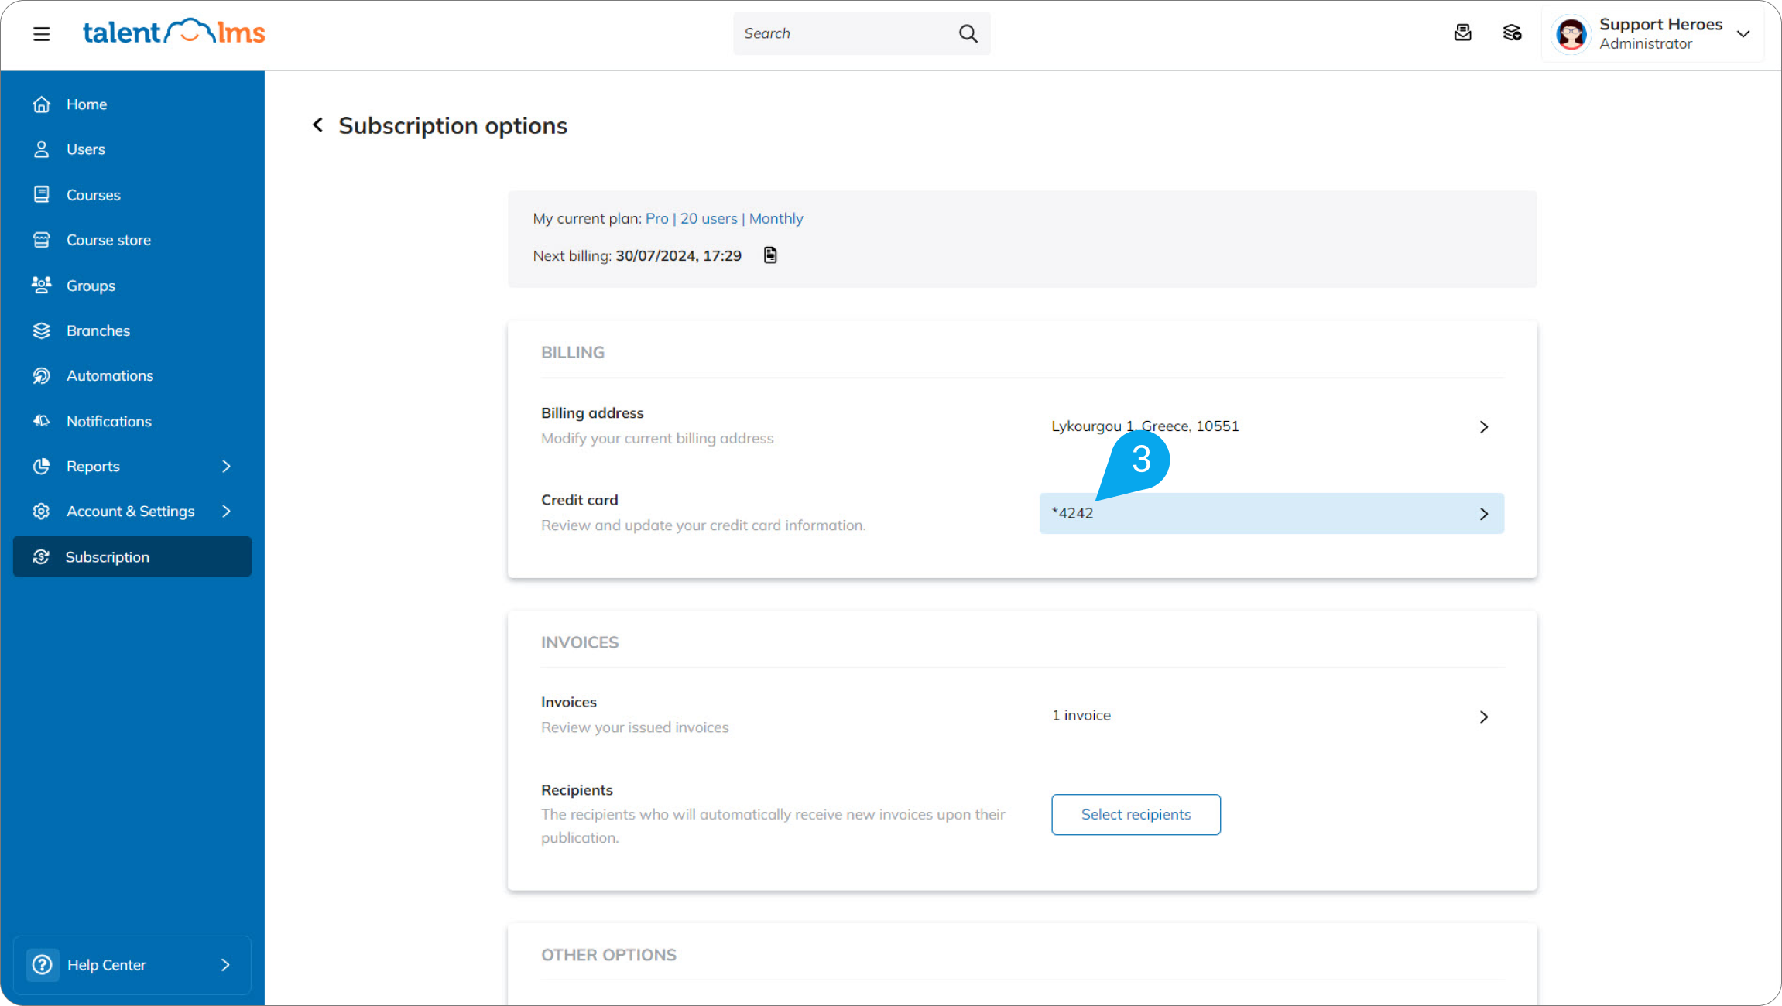The image size is (1782, 1006).
Task: Open Billing address row chevron
Action: point(1483,426)
